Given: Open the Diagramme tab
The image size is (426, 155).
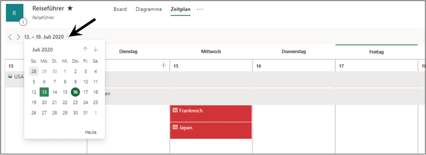Looking at the screenshot, I should (149, 9).
